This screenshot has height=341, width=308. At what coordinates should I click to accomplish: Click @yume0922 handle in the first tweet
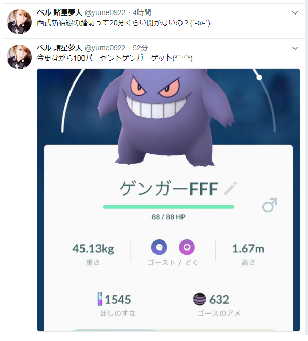(x=105, y=12)
